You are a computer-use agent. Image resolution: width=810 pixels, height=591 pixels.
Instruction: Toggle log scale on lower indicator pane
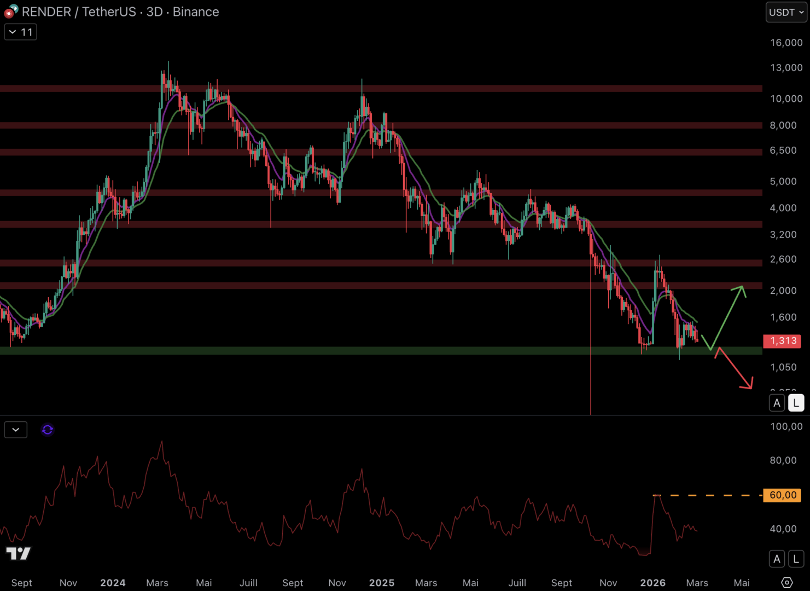tap(796, 559)
